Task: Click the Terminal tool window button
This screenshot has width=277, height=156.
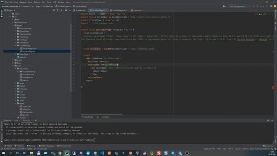Action: pos(31,146)
